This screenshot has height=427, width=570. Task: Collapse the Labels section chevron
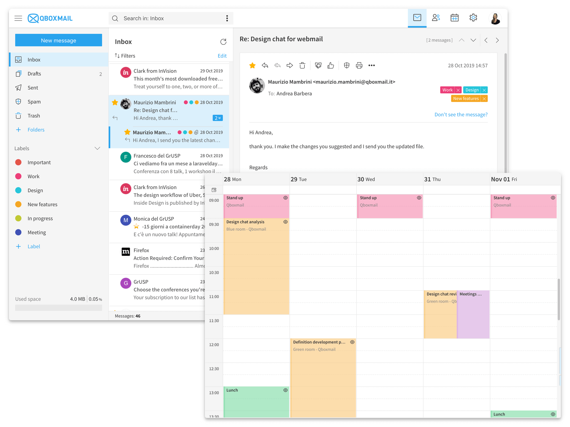(97, 148)
